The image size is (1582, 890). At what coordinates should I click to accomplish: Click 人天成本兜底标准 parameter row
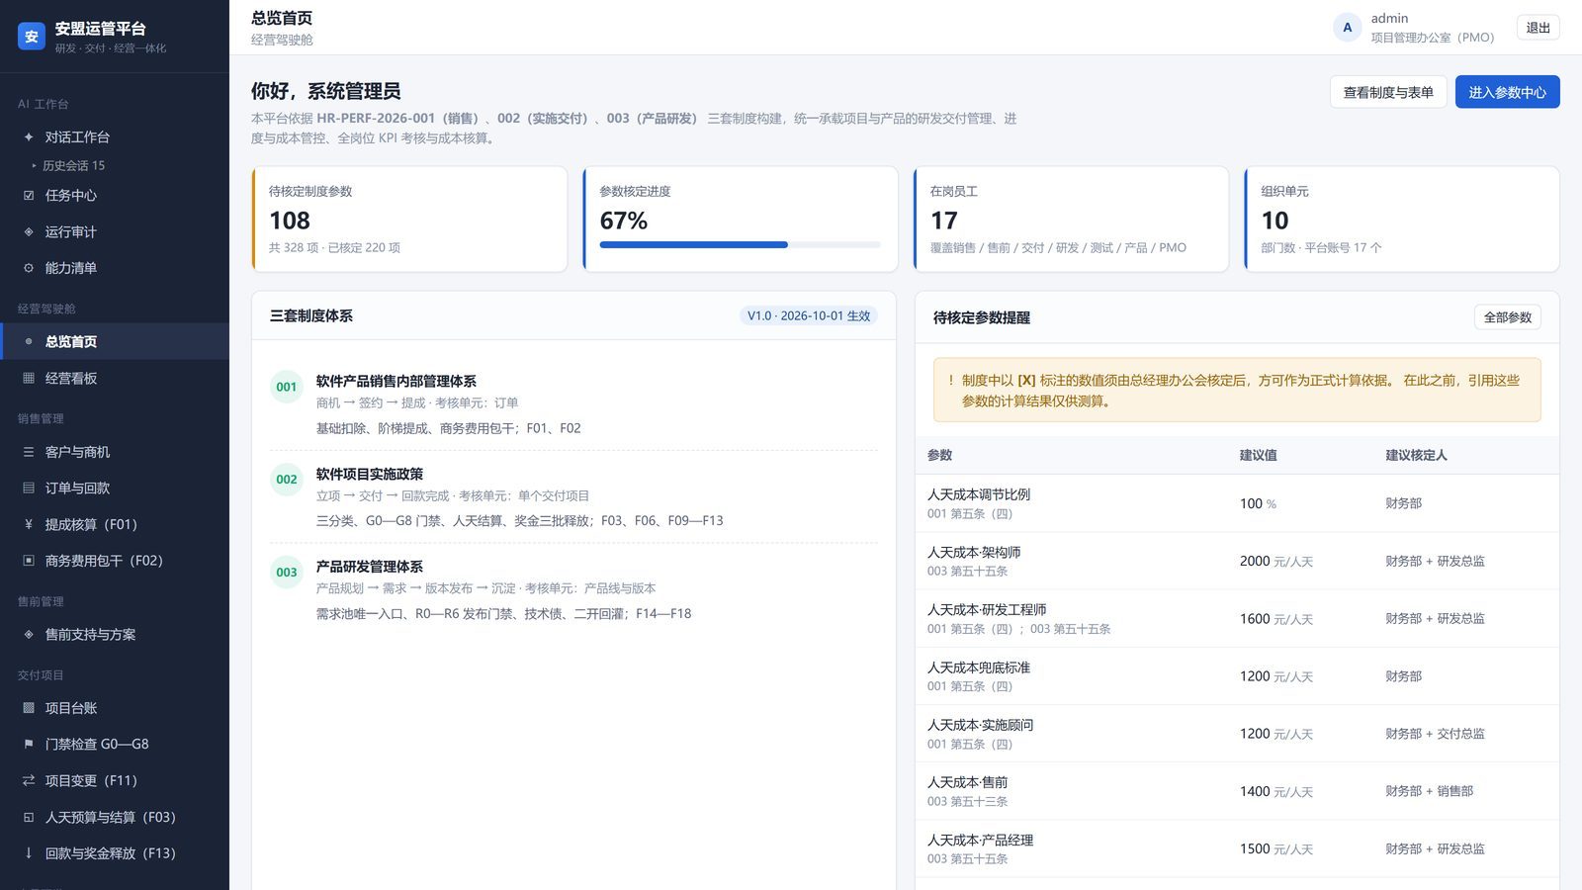click(1237, 676)
